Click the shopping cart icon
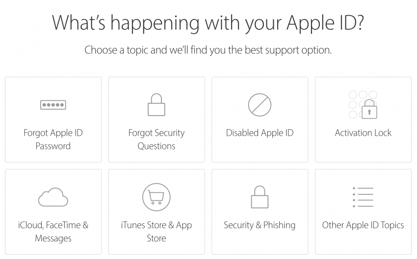 (x=156, y=197)
